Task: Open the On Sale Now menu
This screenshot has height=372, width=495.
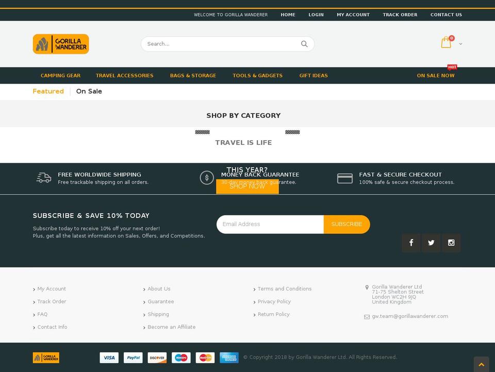Action: (436, 75)
